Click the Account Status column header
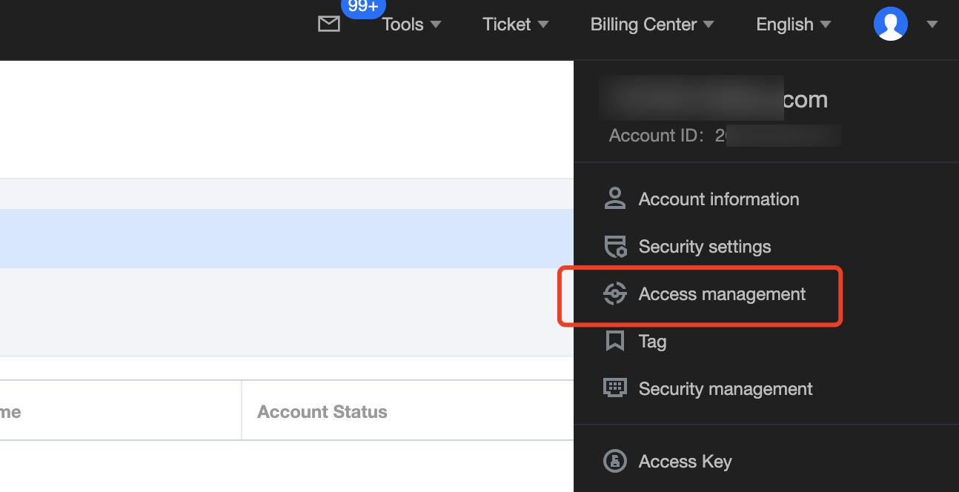 tap(322, 412)
